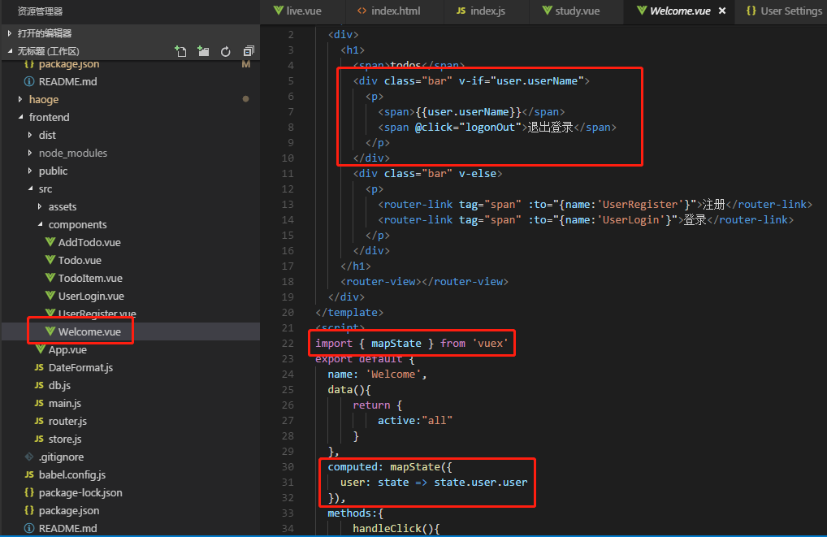Click the JS icon next to router.js

(39, 422)
